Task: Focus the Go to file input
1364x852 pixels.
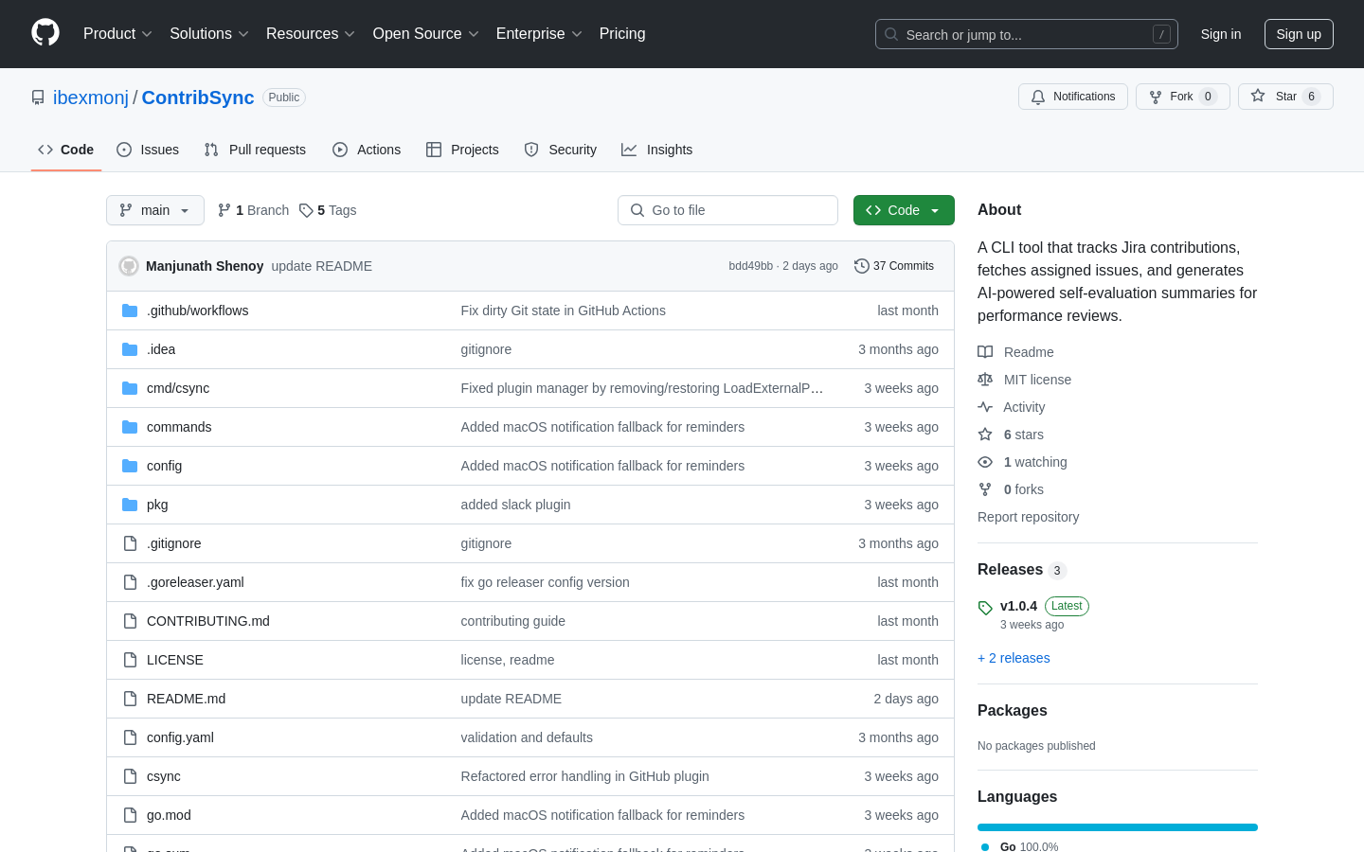Action: 727,210
